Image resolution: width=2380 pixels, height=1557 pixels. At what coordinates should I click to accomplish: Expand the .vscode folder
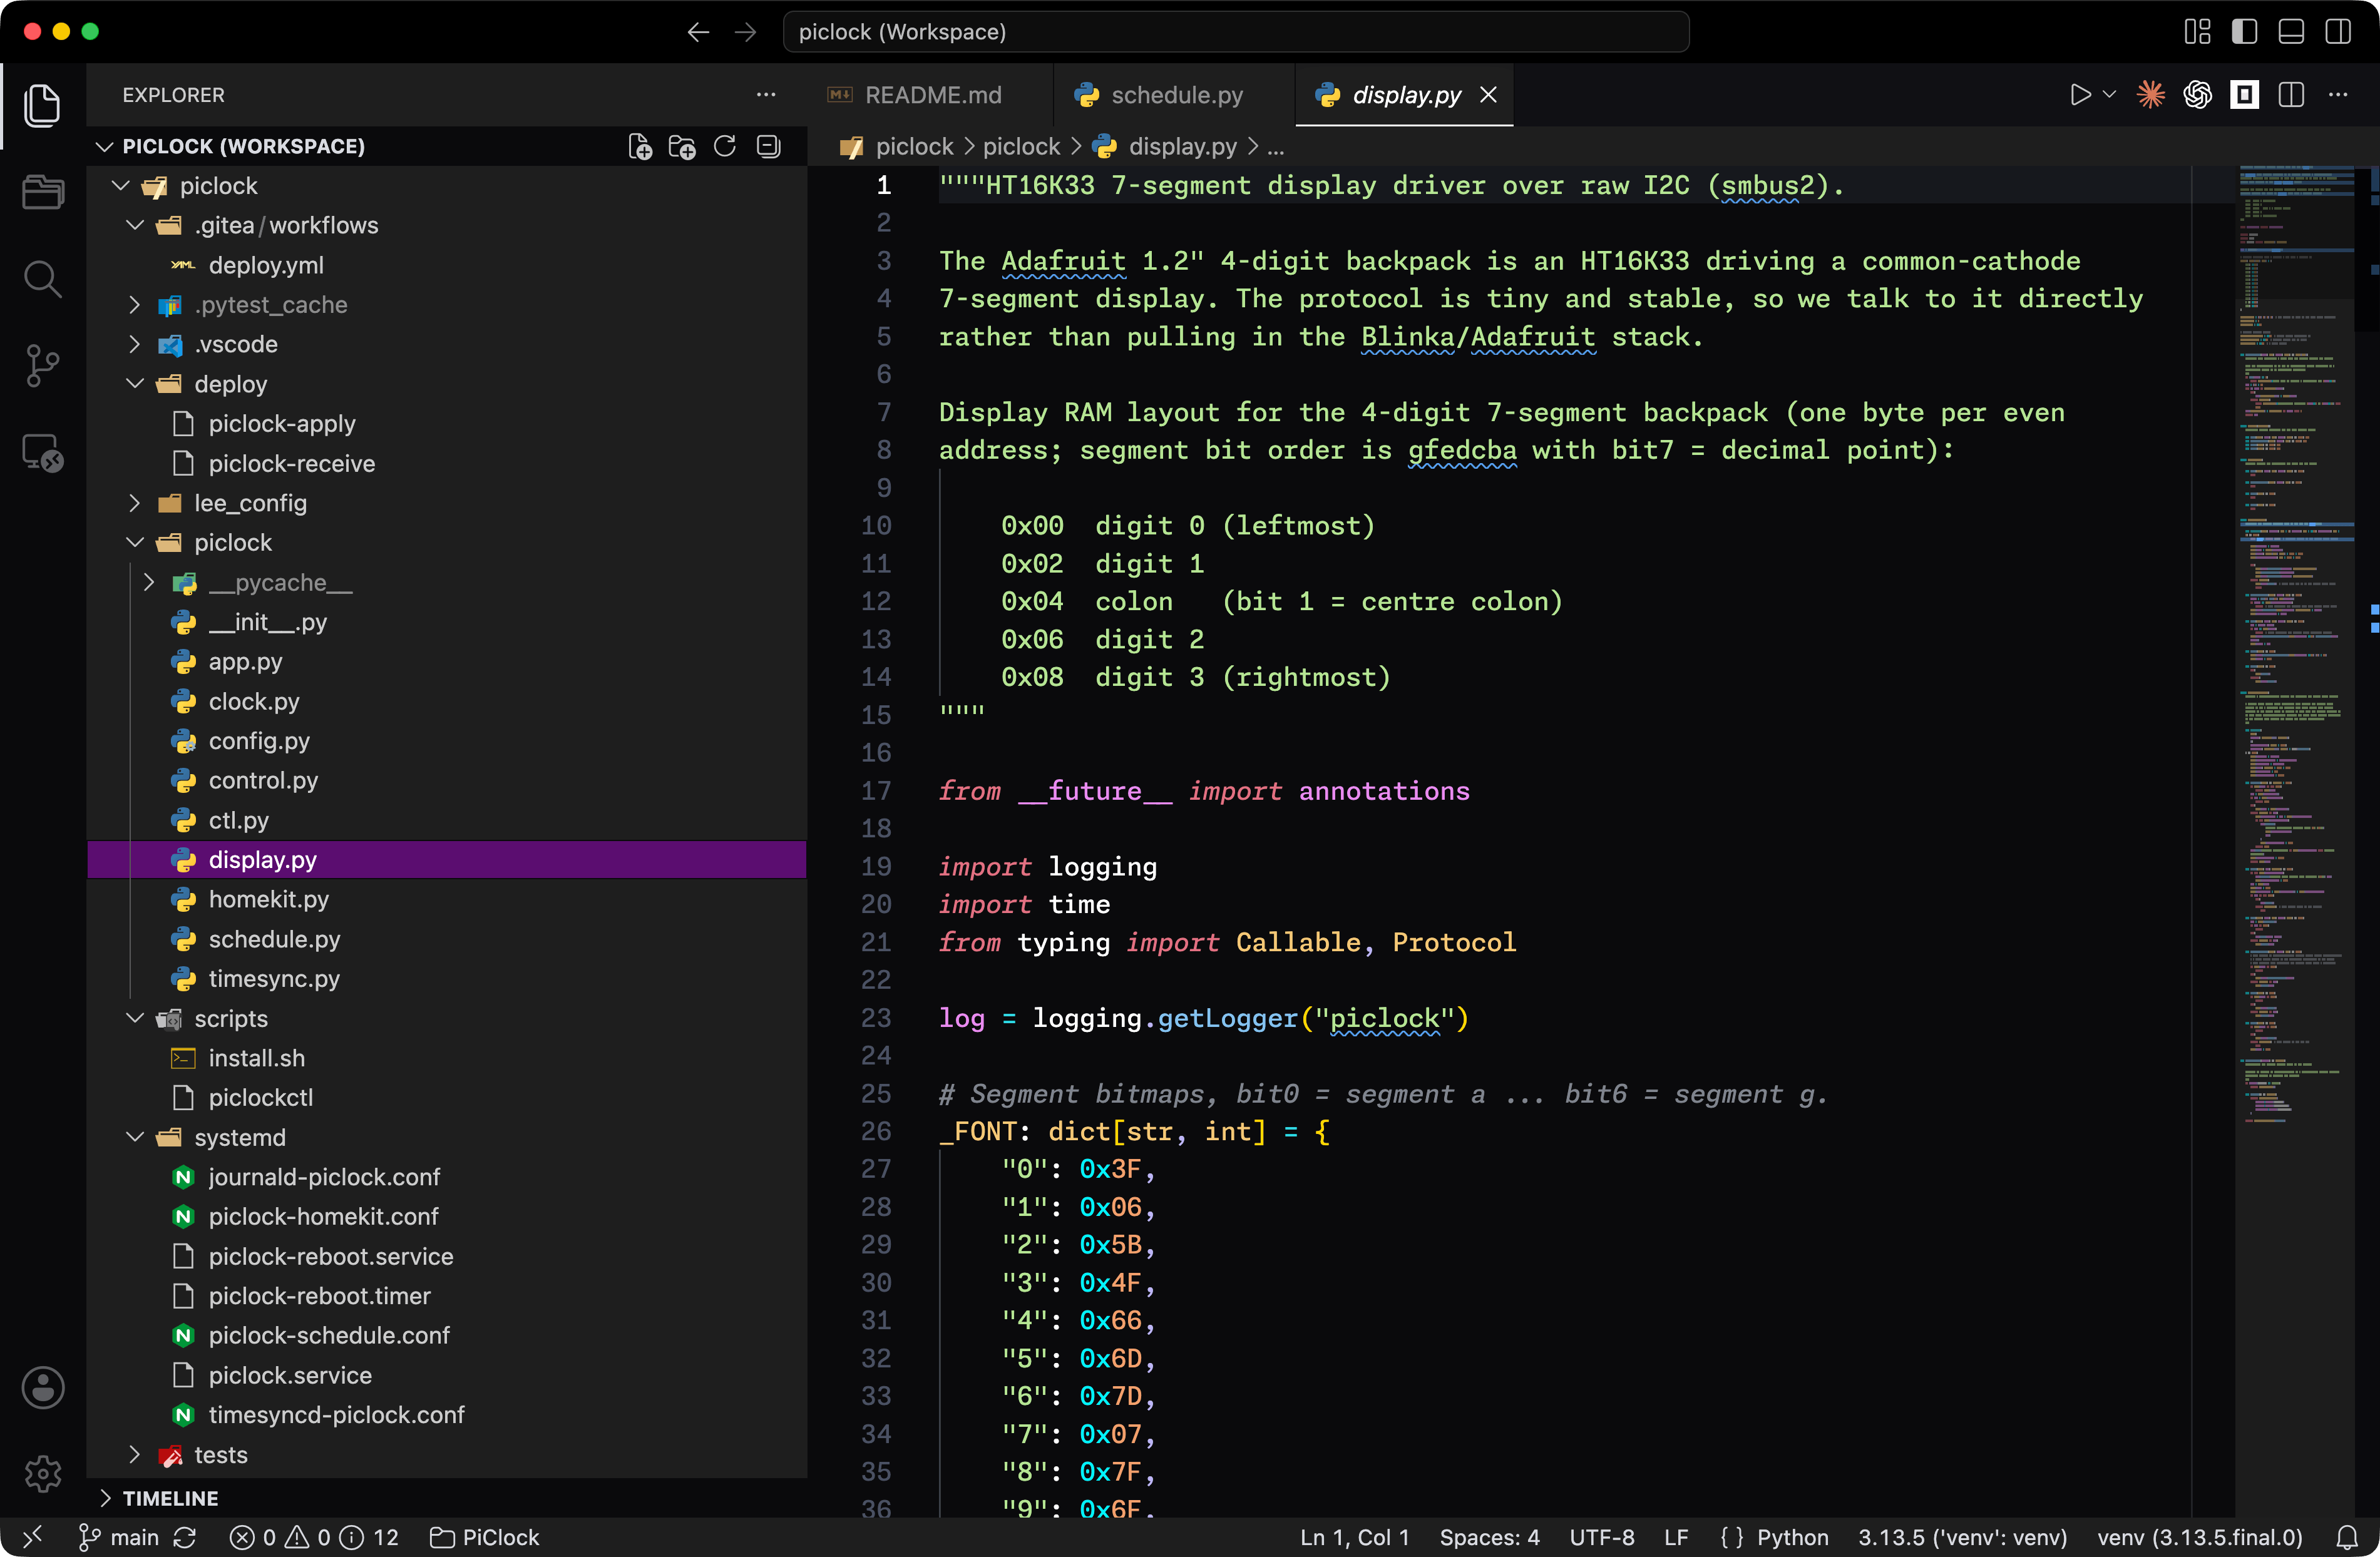tap(135, 344)
